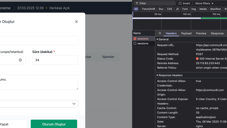The width and height of the screenshot is (227, 128).
Task: Filter requests by Media
Action: [203, 9]
